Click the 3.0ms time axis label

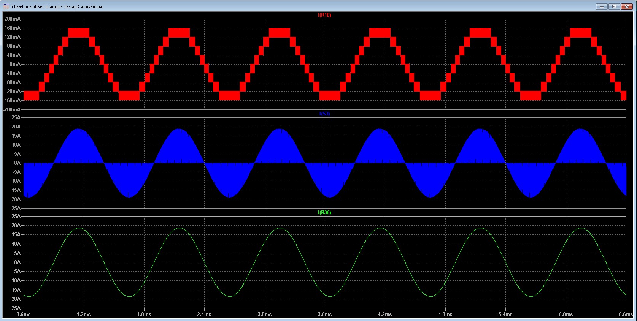[x=265, y=315]
